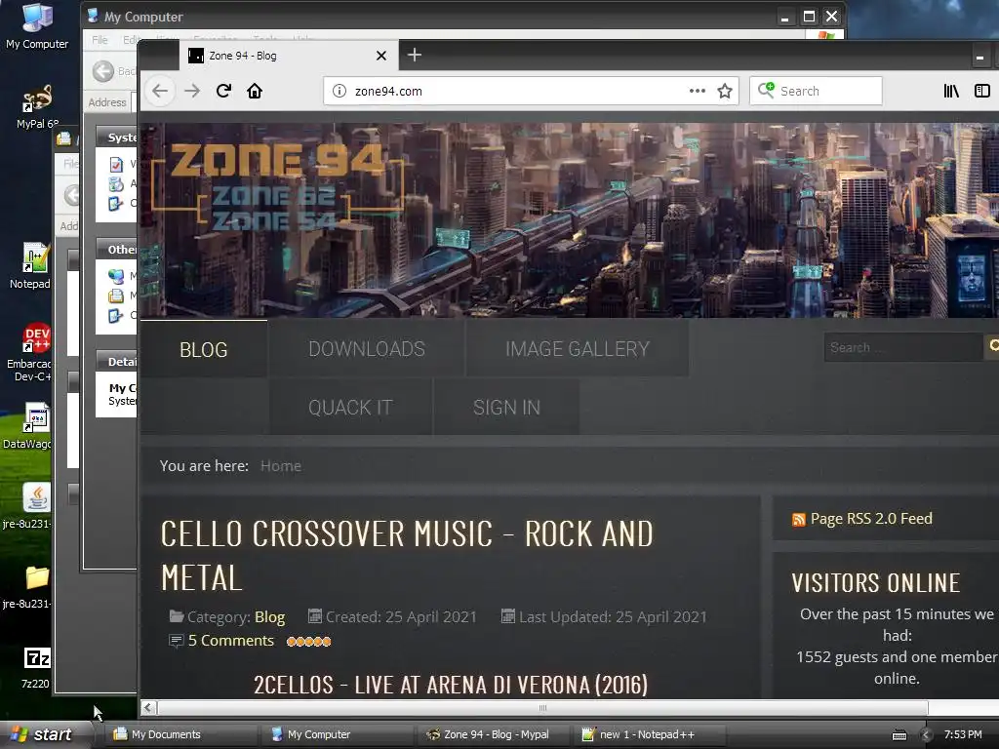Select MyPal 68 desktop shortcut
The image size is (999, 749).
point(37,107)
